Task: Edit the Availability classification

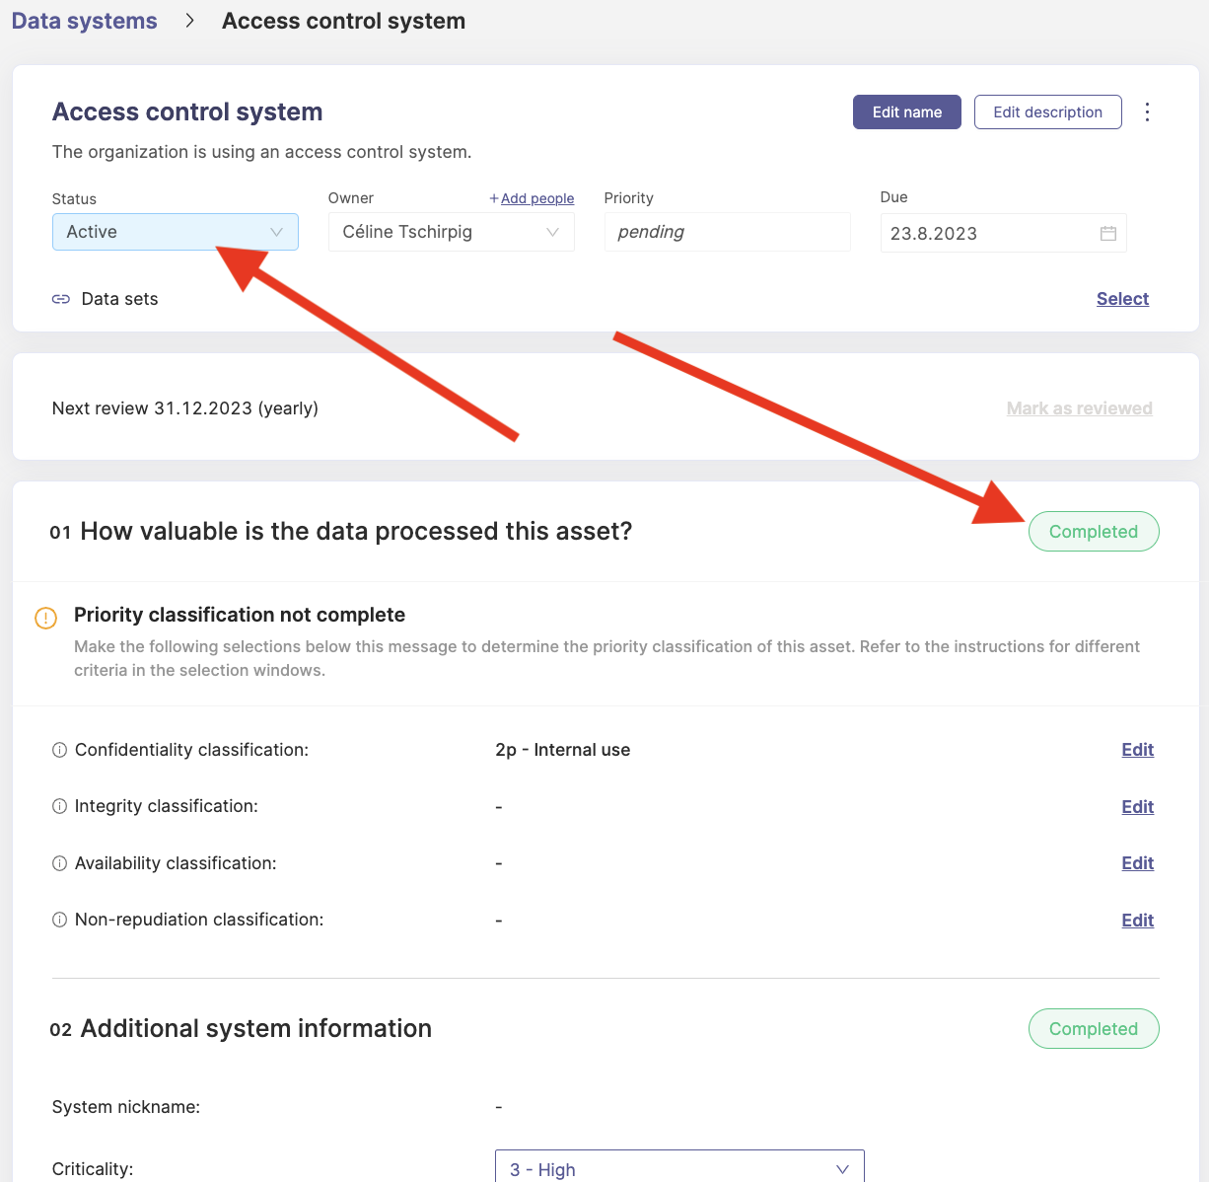Action: (1137, 863)
